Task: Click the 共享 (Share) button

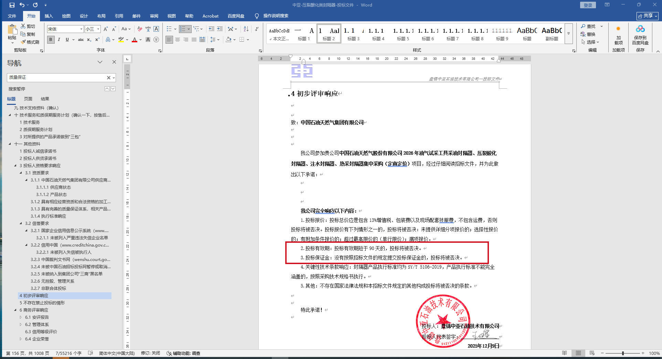Action: click(648, 16)
